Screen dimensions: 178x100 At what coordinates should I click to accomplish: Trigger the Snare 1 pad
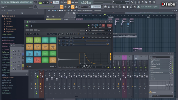(29, 54)
